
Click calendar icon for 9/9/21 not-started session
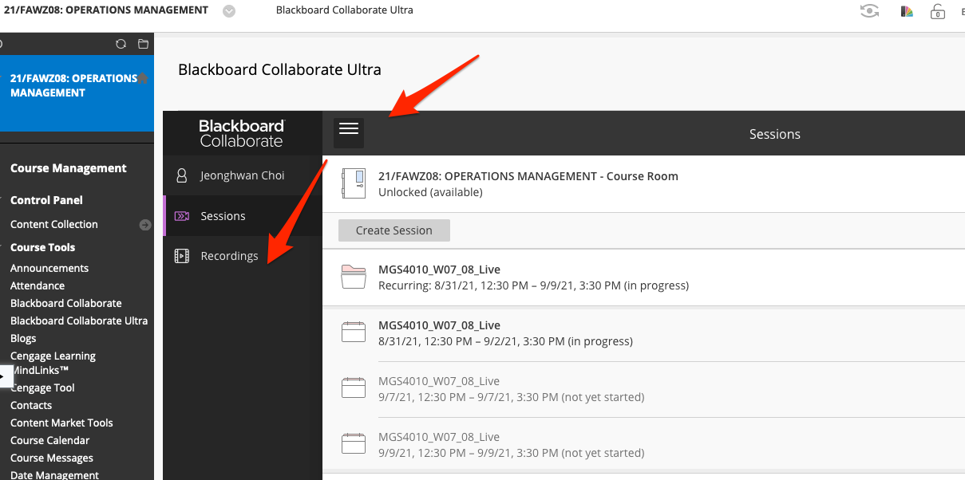point(353,444)
